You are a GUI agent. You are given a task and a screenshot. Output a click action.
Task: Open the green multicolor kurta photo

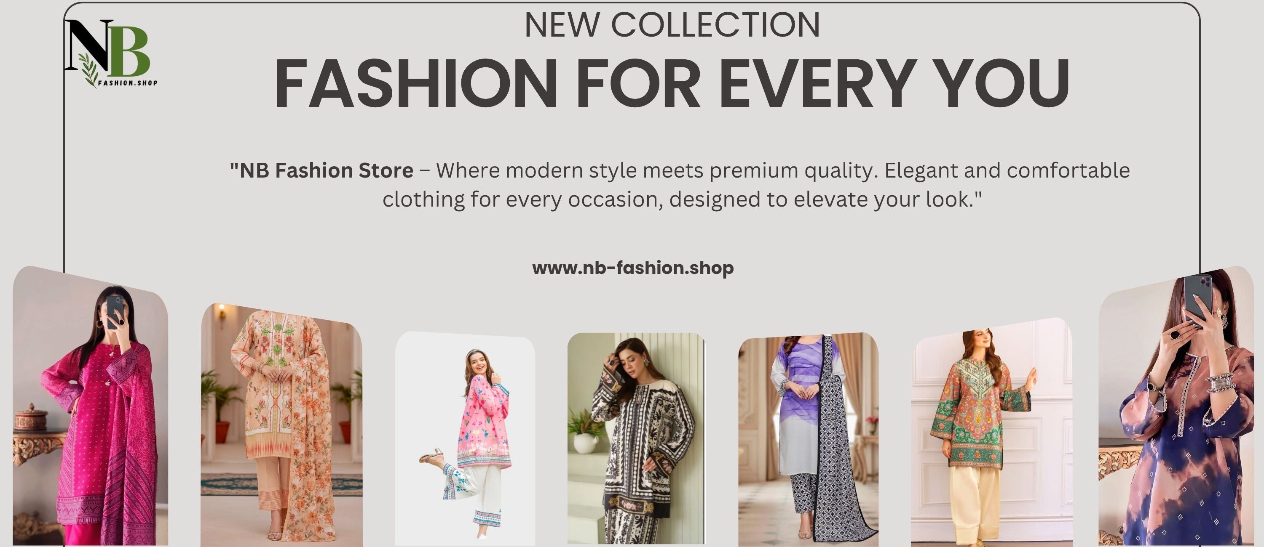(x=992, y=432)
